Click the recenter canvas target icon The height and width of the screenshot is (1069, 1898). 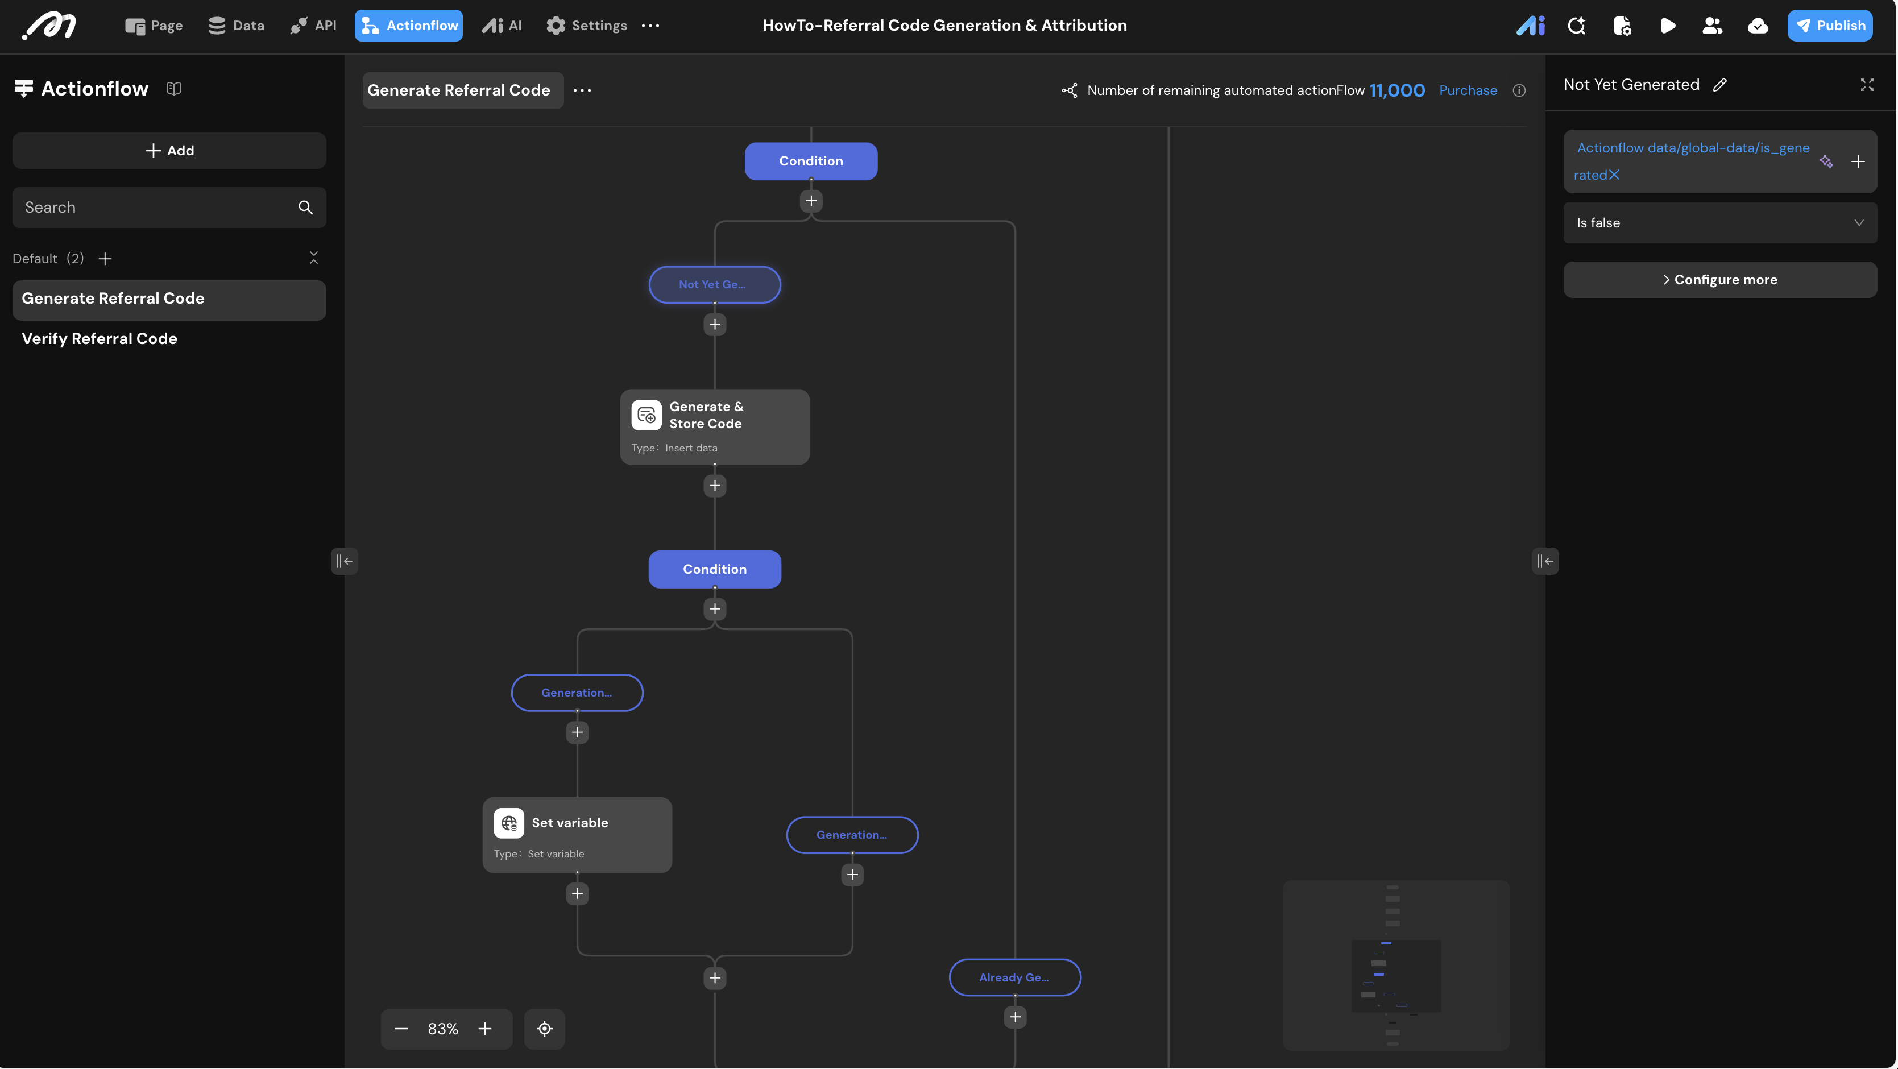(x=545, y=1029)
